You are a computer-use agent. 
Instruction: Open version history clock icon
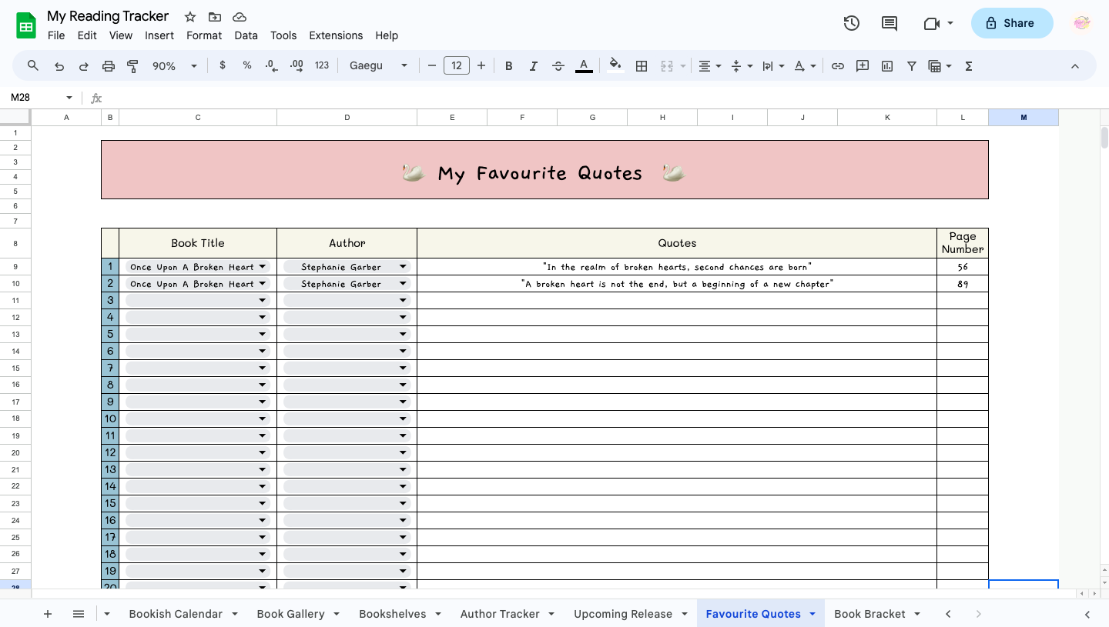tap(851, 23)
